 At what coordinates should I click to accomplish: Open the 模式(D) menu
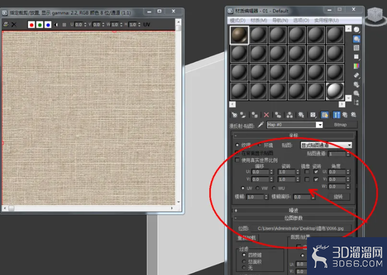[238, 20]
